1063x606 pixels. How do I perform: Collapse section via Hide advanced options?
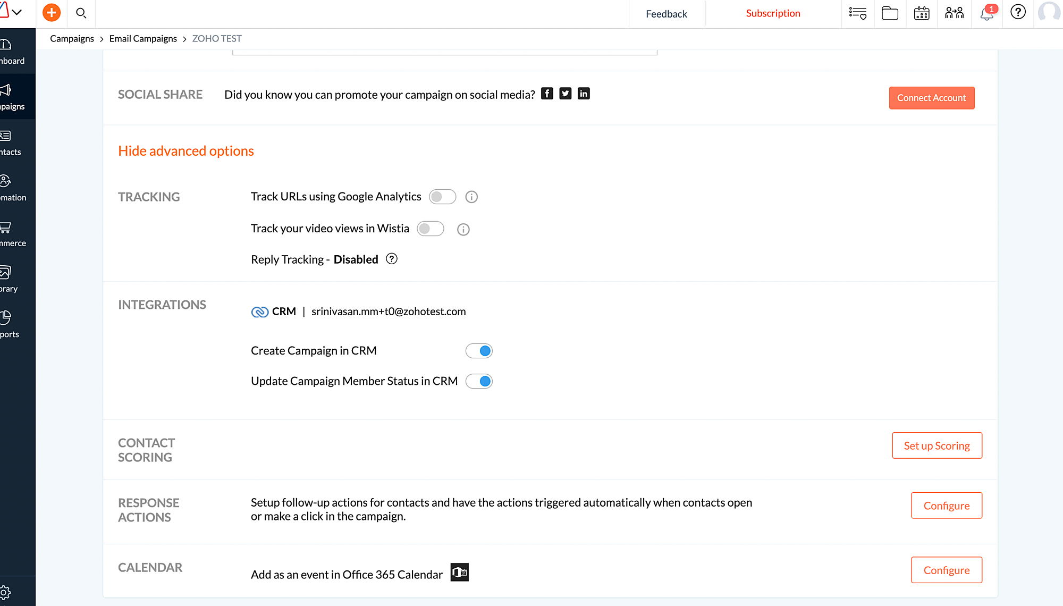click(x=186, y=151)
